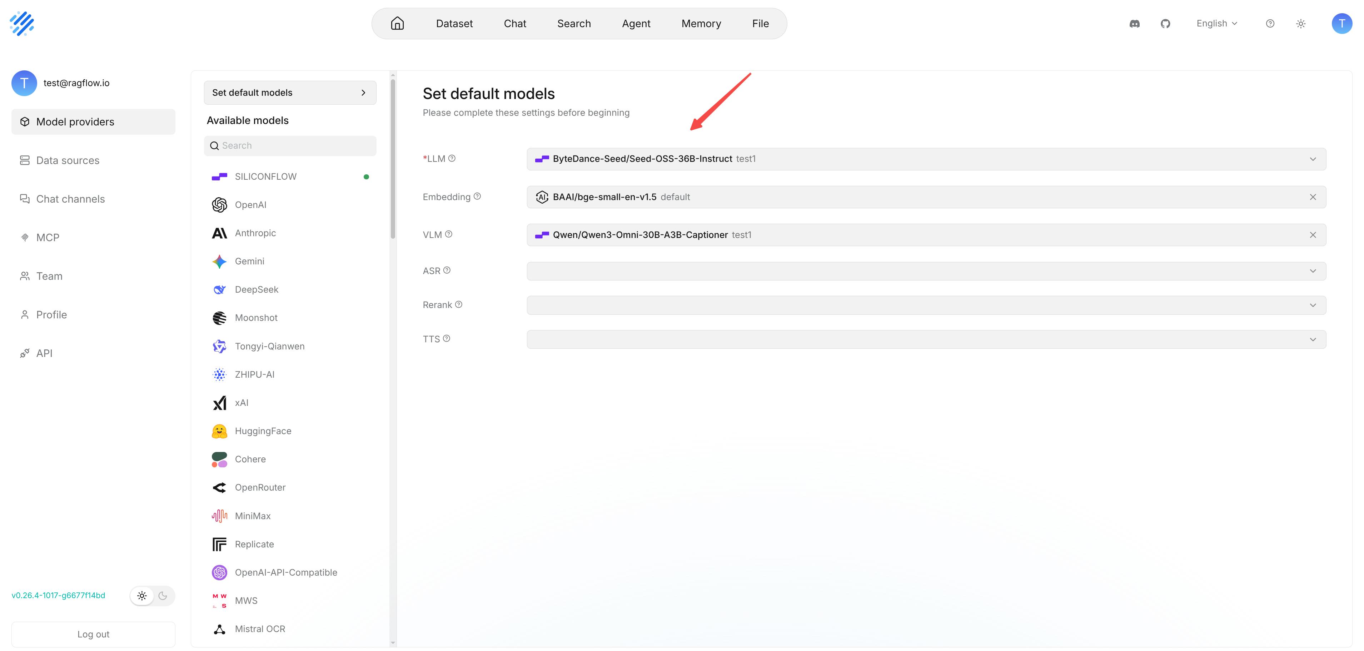The width and height of the screenshot is (1364, 651).
Task: Clear the selected VLM model
Action: tap(1313, 235)
